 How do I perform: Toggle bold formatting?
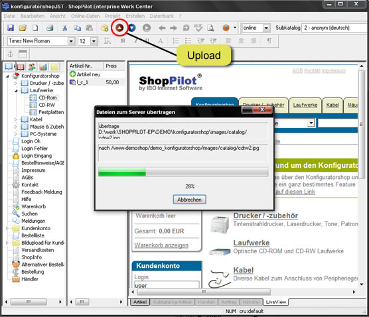pos(123,41)
